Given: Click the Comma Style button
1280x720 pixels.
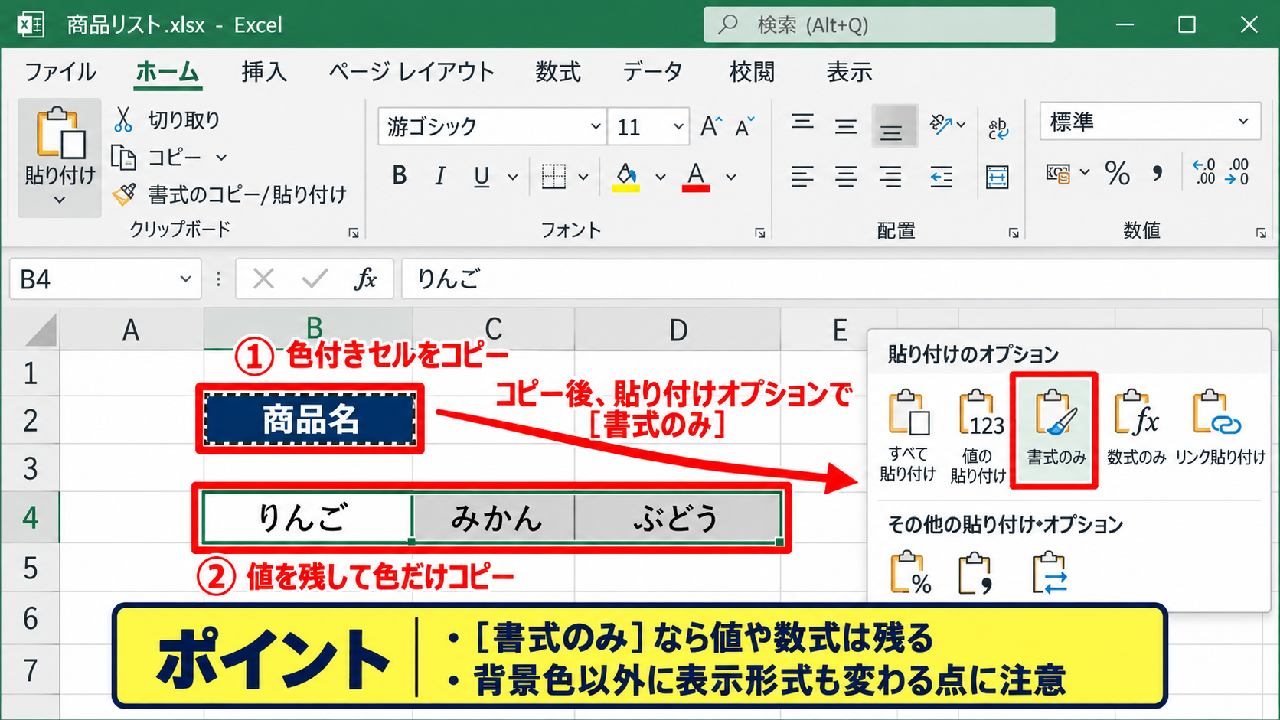Looking at the screenshot, I should [1158, 174].
